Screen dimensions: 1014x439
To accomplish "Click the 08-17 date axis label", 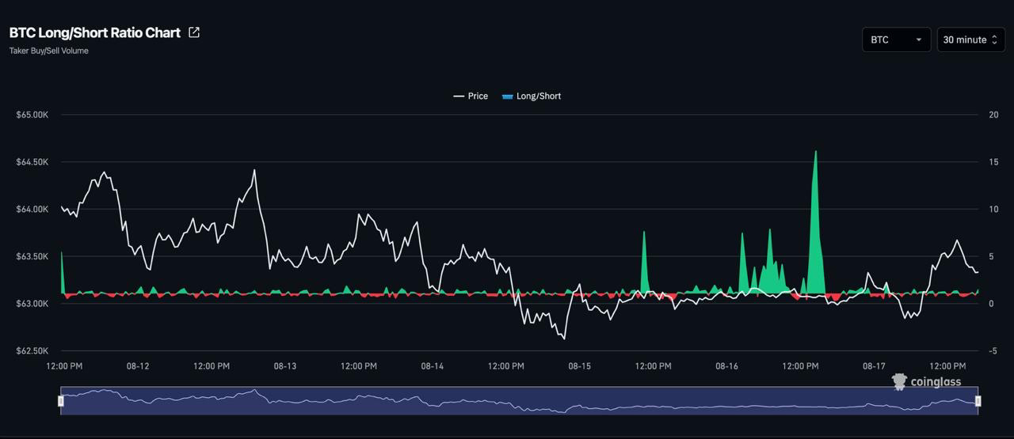I will (874, 366).
